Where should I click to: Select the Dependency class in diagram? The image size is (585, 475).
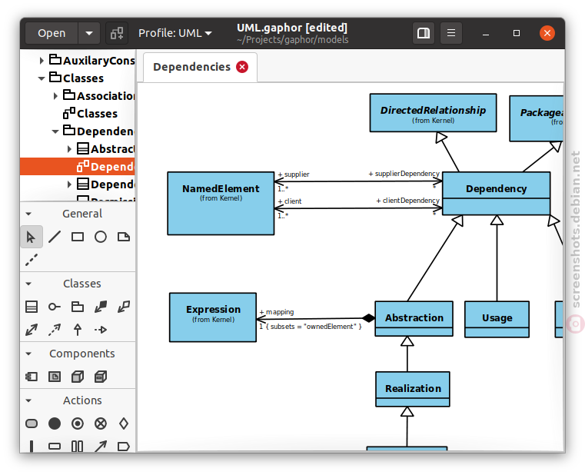point(496,193)
